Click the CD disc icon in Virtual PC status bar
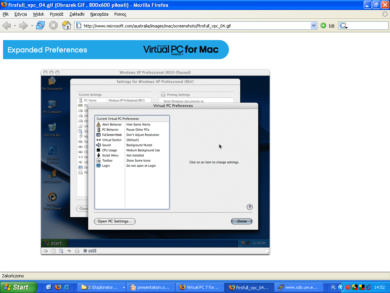This screenshot has width=390, height=293. (x=53, y=251)
